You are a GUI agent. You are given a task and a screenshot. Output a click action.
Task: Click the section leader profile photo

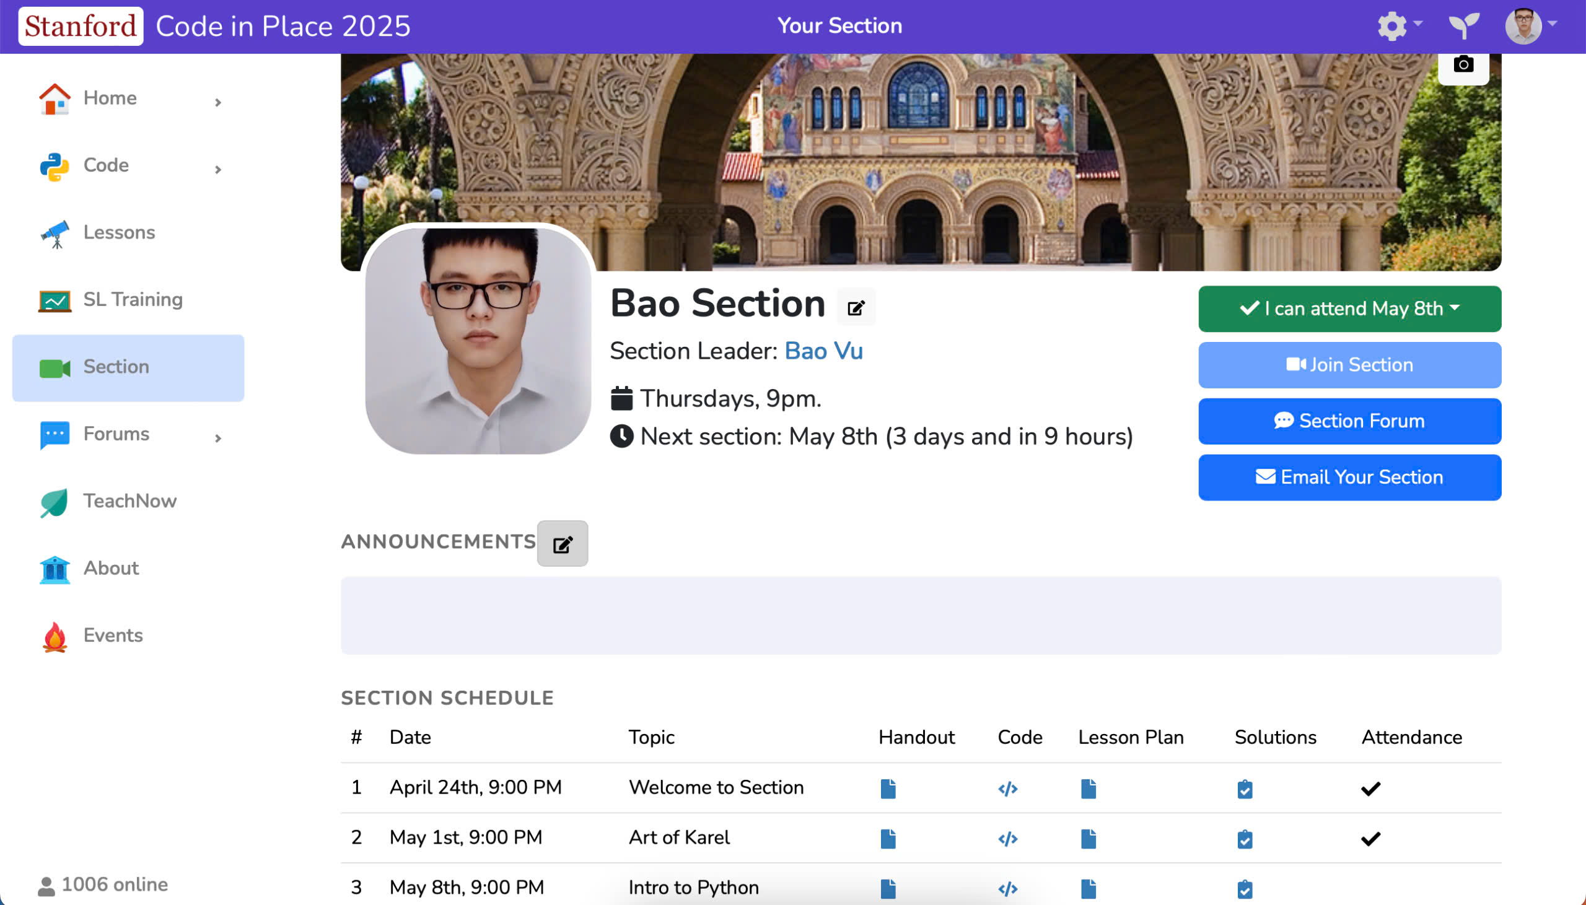click(x=478, y=341)
